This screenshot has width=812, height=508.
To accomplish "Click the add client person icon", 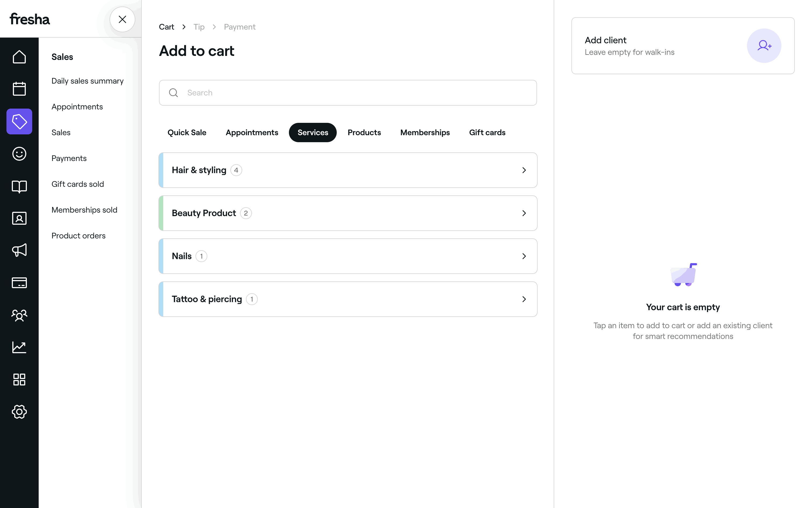I will point(764,46).
